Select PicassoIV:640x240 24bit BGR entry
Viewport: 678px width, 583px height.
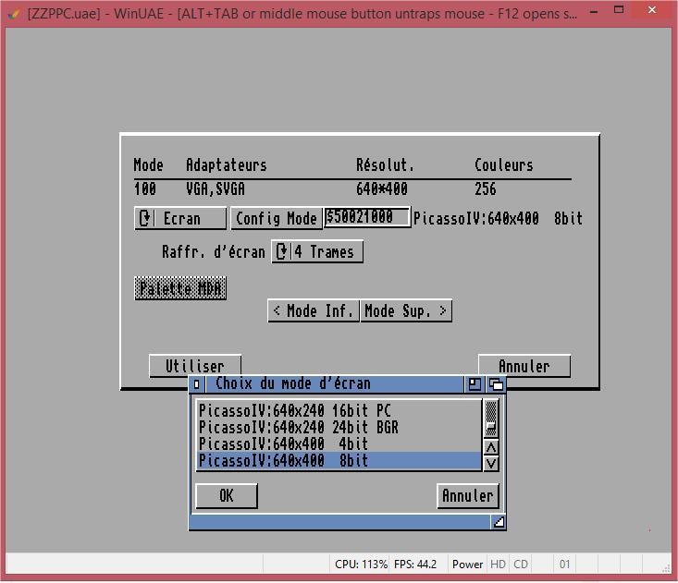tap(339, 427)
